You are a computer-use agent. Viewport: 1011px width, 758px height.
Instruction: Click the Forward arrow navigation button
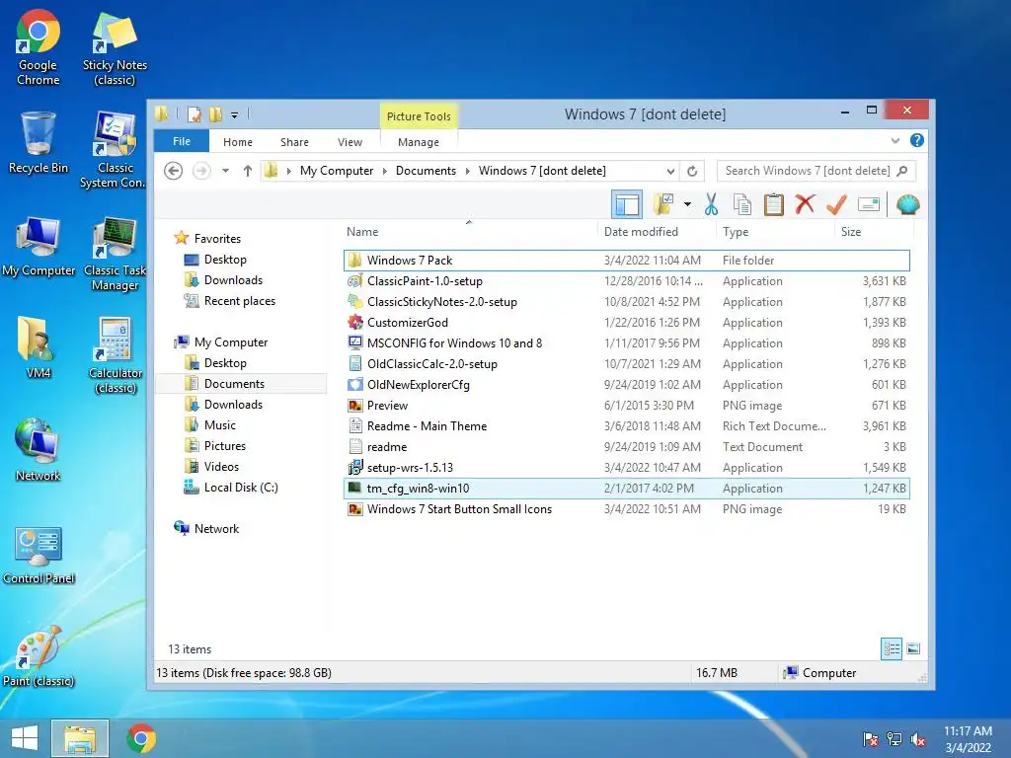coord(201,171)
